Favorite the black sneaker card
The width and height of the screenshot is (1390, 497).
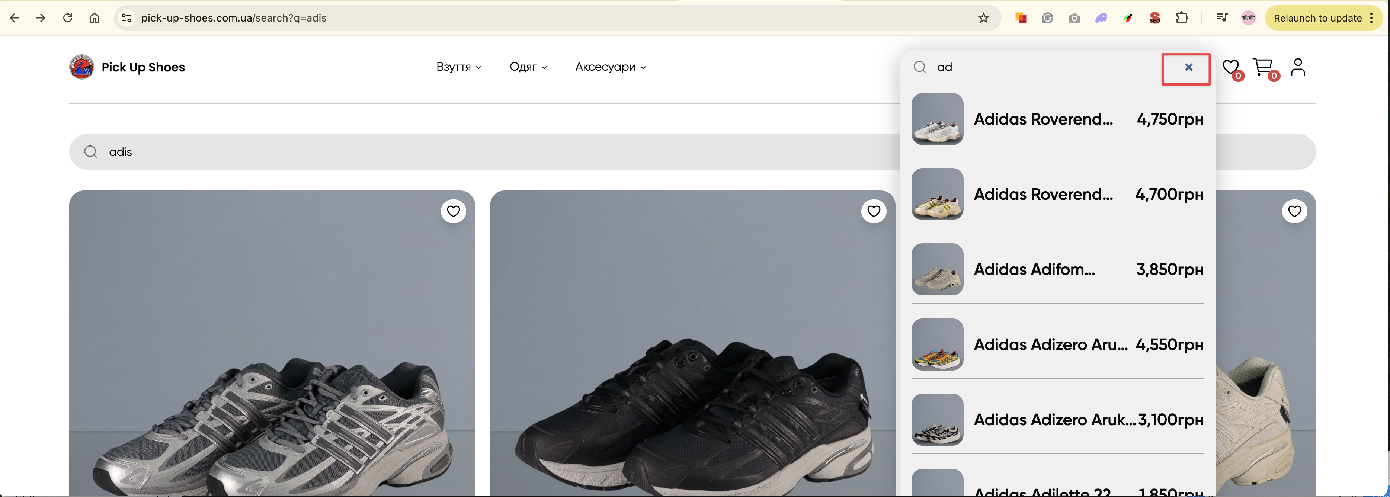click(x=874, y=211)
